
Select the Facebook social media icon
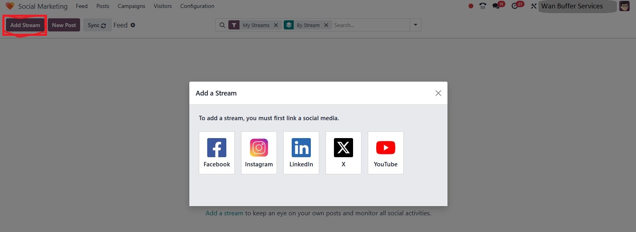pyautogui.click(x=217, y=148)
